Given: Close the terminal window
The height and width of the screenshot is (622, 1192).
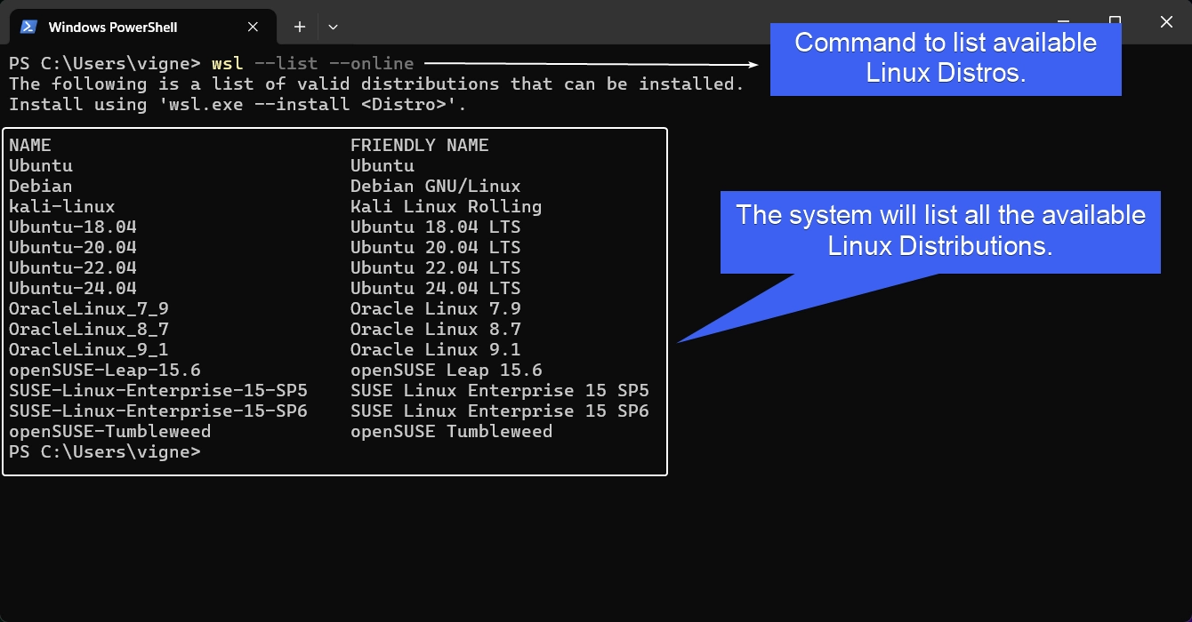Looking at the screenshot, I should pos(1166,22).
